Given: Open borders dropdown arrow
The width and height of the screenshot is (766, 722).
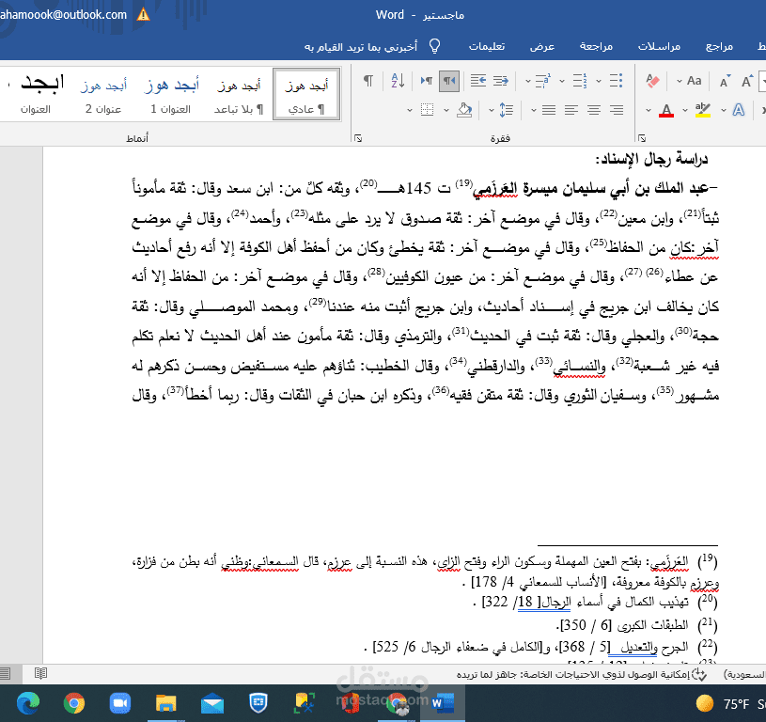Looking at the screenshot, I should pyautogui.click(x=410, y=110).
